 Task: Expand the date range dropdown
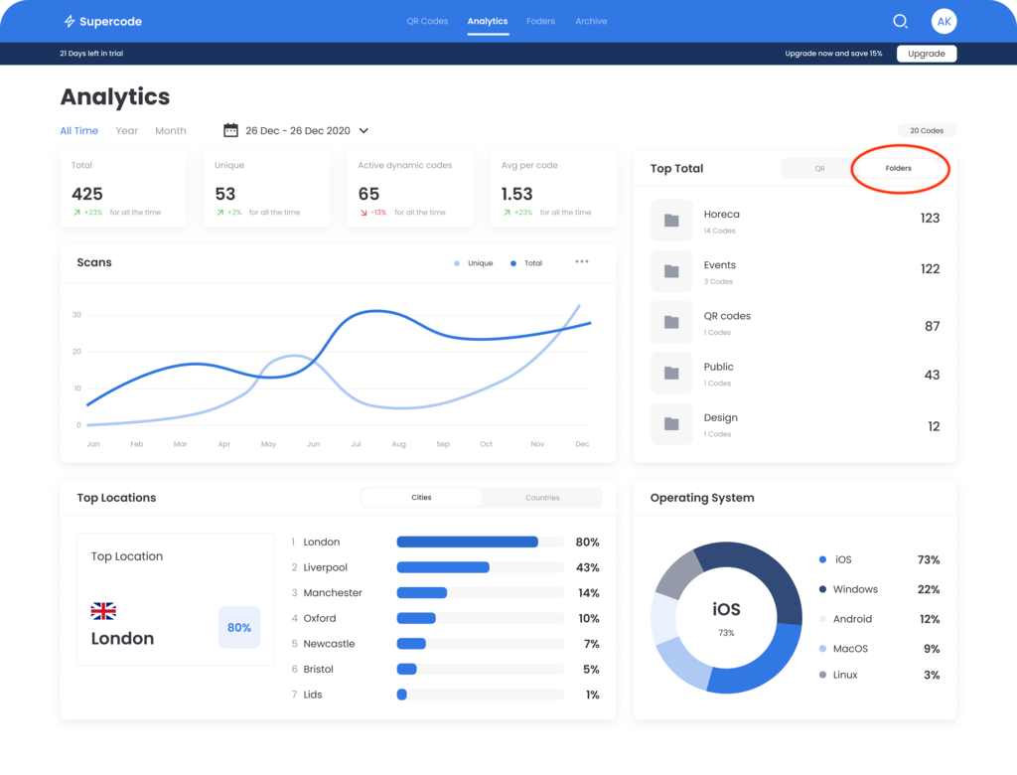click(363, 130)
